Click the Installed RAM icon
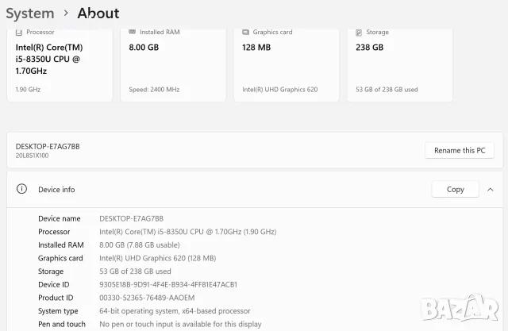This screenshot has width=508, height=331. tap(133, 32)
